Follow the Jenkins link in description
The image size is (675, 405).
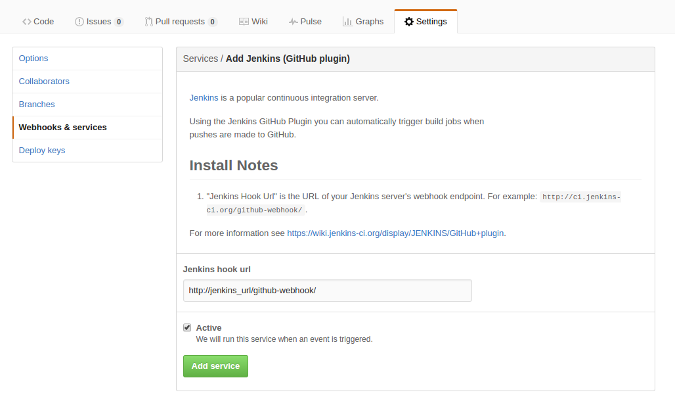point(204,98)
